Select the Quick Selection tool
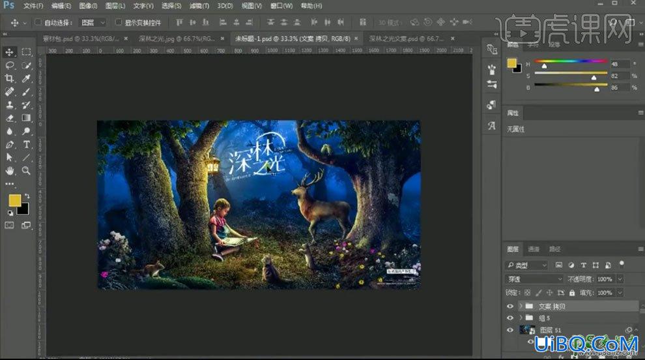The height and width of the screenshot is (360, 645). tap(26, 65)
